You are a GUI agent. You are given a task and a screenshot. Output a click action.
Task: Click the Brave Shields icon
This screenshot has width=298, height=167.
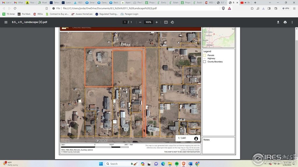click(x=223, y=8)
